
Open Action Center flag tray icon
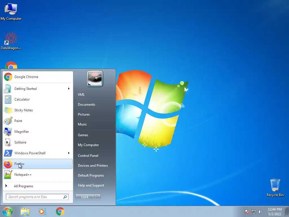(247, 212)
